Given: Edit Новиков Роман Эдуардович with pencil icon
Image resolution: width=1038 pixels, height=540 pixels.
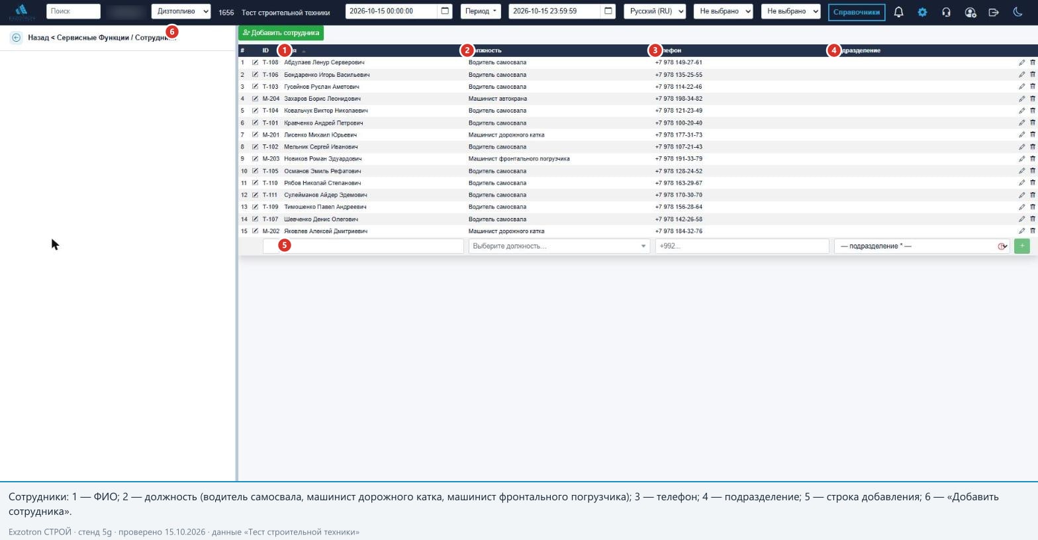Looking at the screenshot, I should 1021,159.
